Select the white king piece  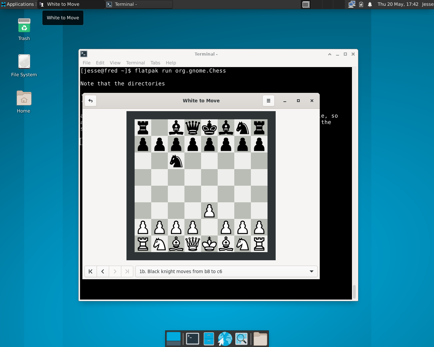coord(210,244)
